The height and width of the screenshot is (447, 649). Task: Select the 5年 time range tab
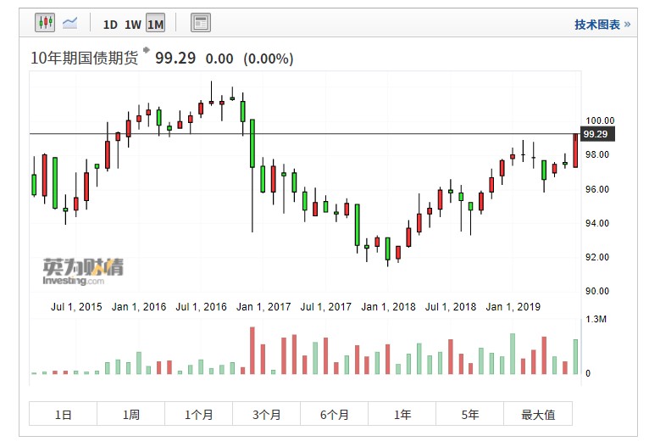click(469, 414)
